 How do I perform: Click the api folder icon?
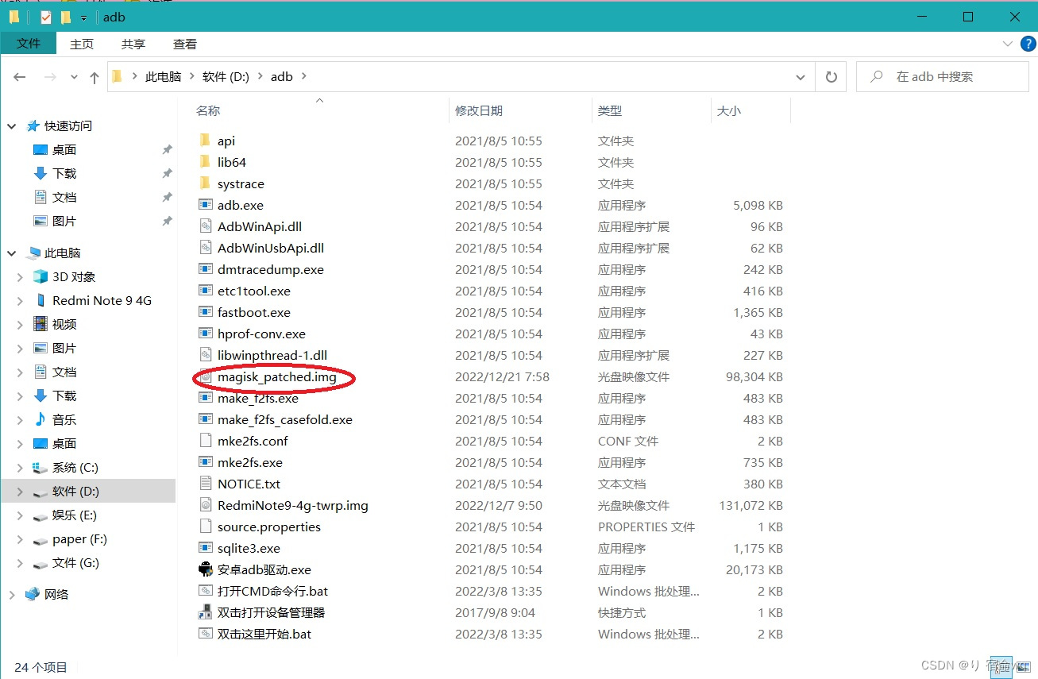pos(206,141)
